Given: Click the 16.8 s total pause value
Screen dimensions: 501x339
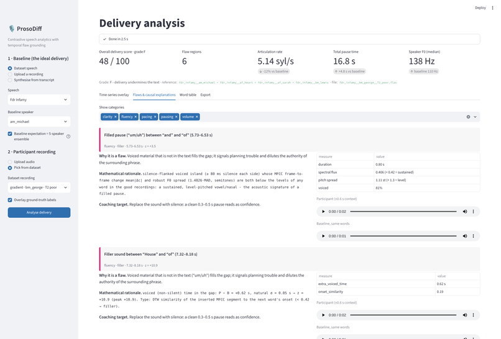Looking at the screenshot, I should (344, 61).
